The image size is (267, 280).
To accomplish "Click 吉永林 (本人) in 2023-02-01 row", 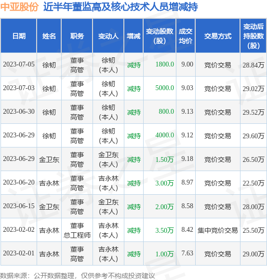I will (x=108, y=254).
